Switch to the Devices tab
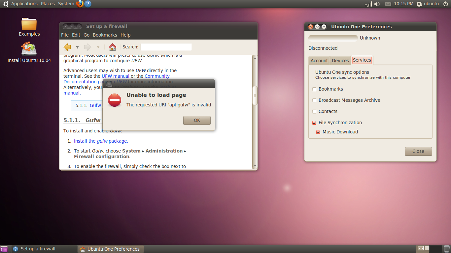Viewport: 451px width, 253px height. pyautogui.click(x=340, y=61)
